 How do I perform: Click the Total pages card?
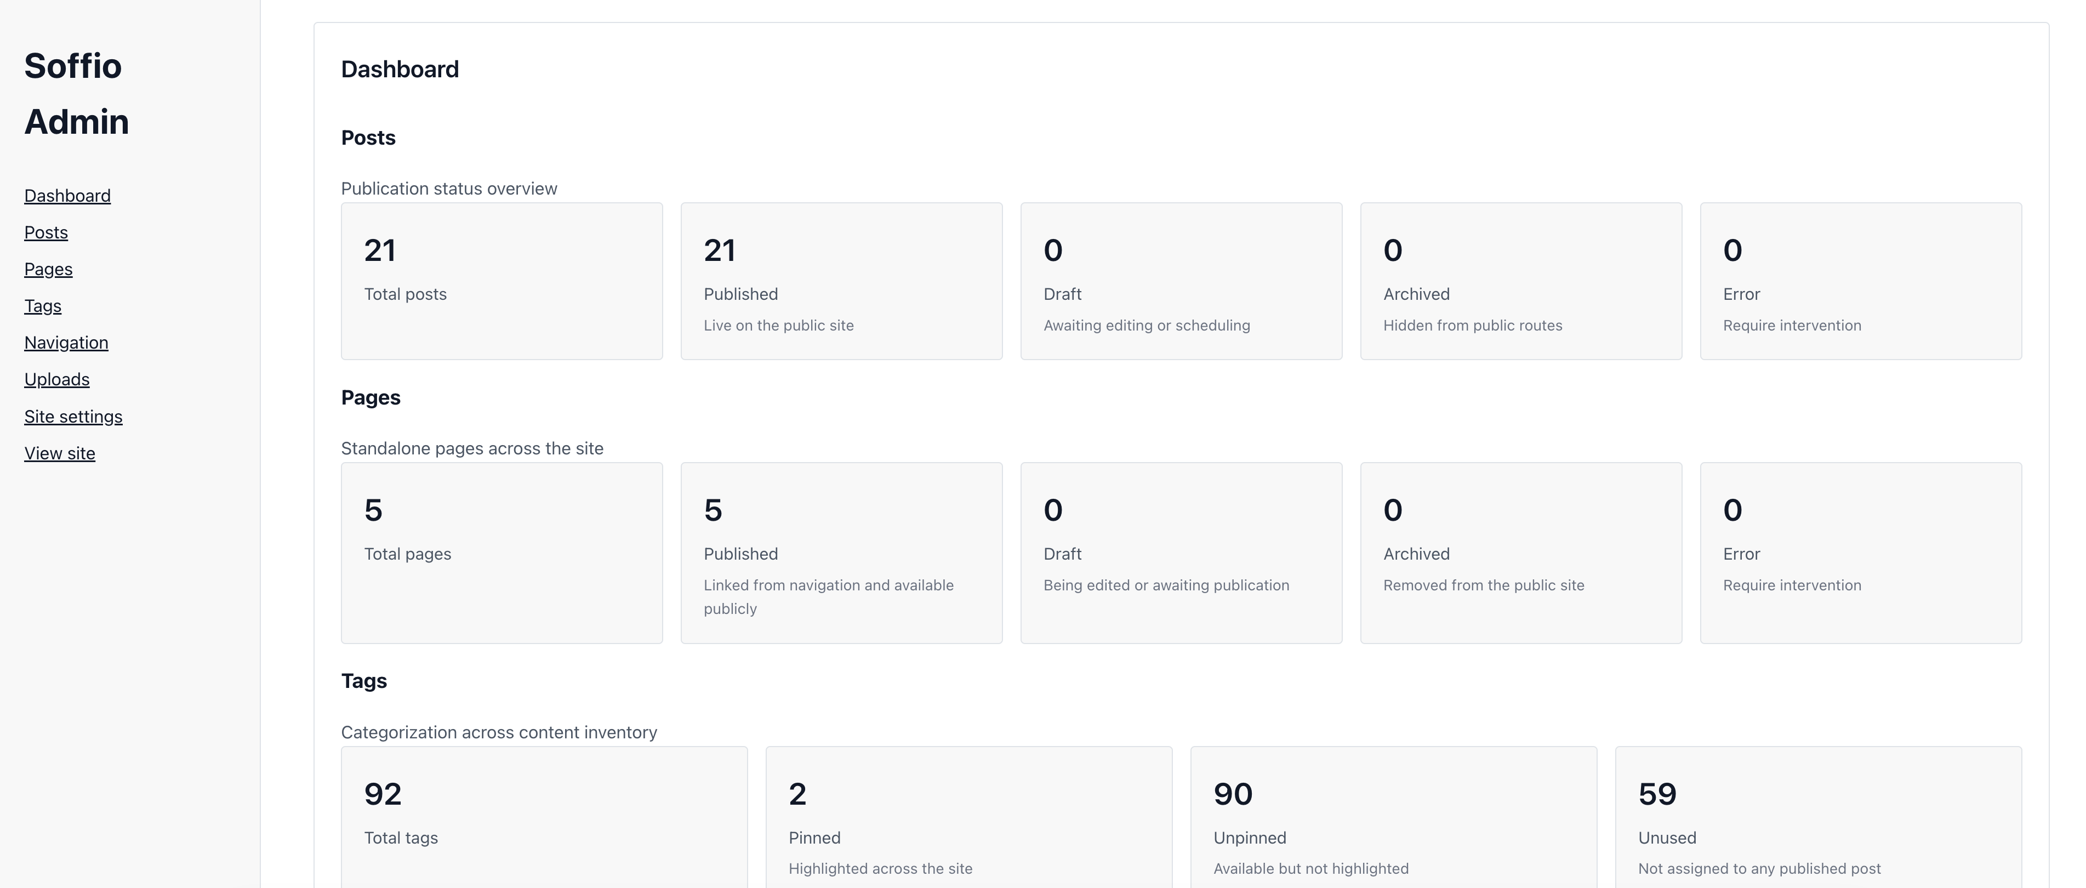[x=501, y=553]
